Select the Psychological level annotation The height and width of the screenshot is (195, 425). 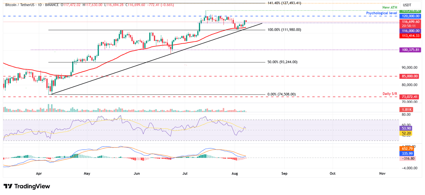[382, 13]
